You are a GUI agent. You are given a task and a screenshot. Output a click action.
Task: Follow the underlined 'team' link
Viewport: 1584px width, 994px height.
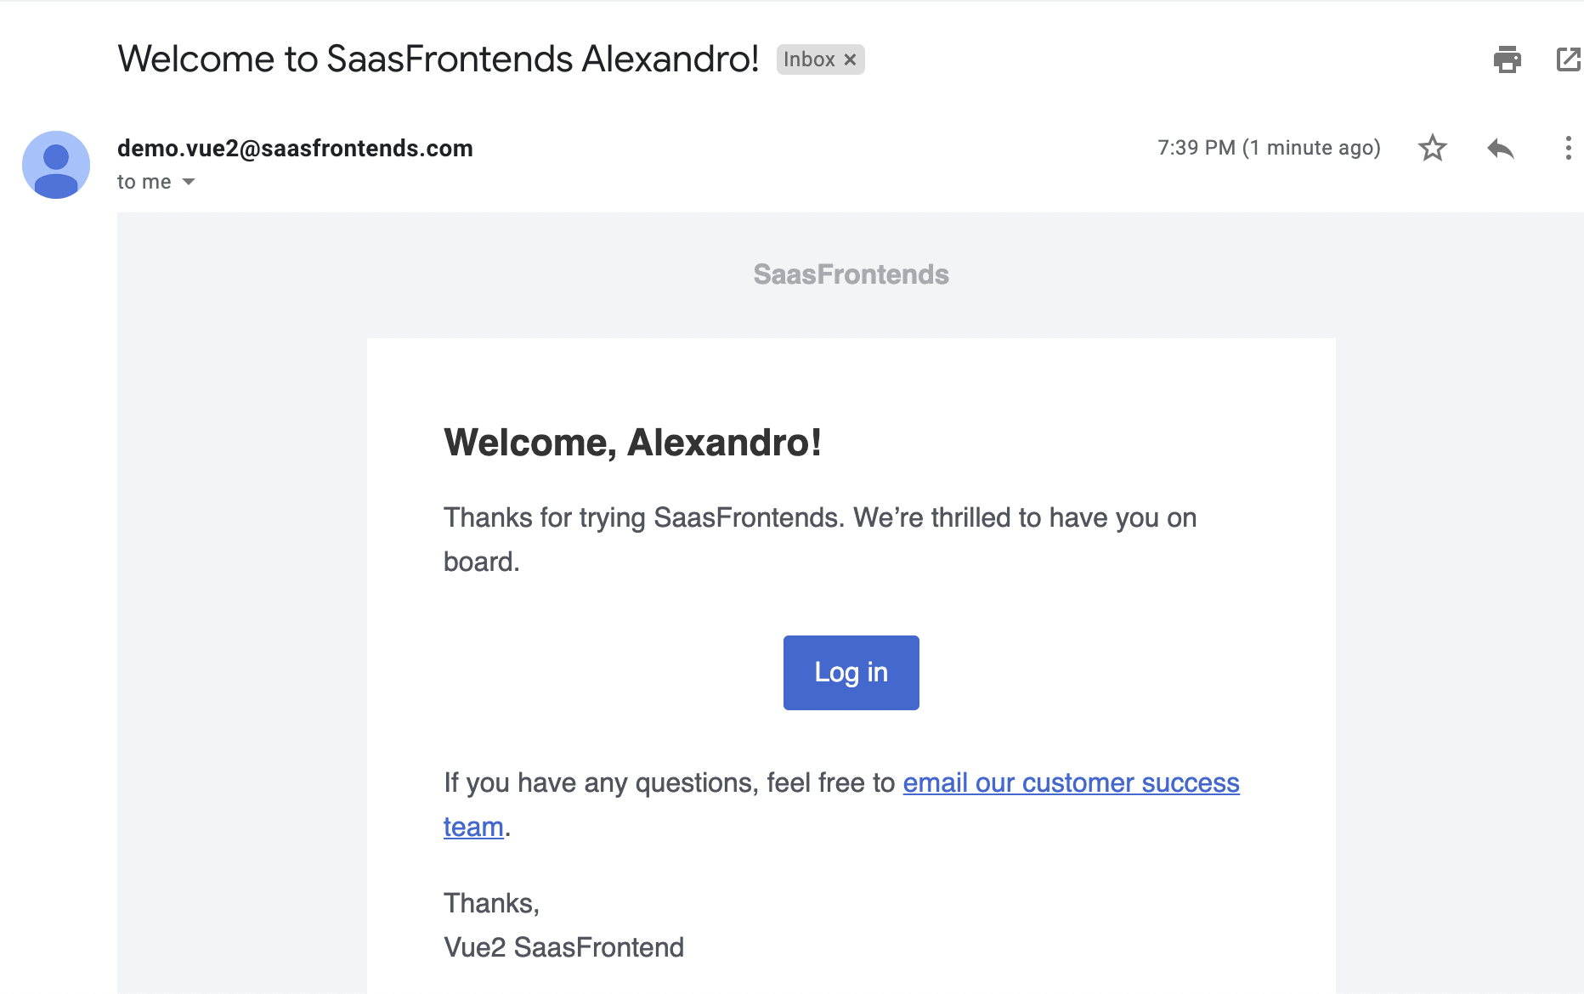point(473,827)
